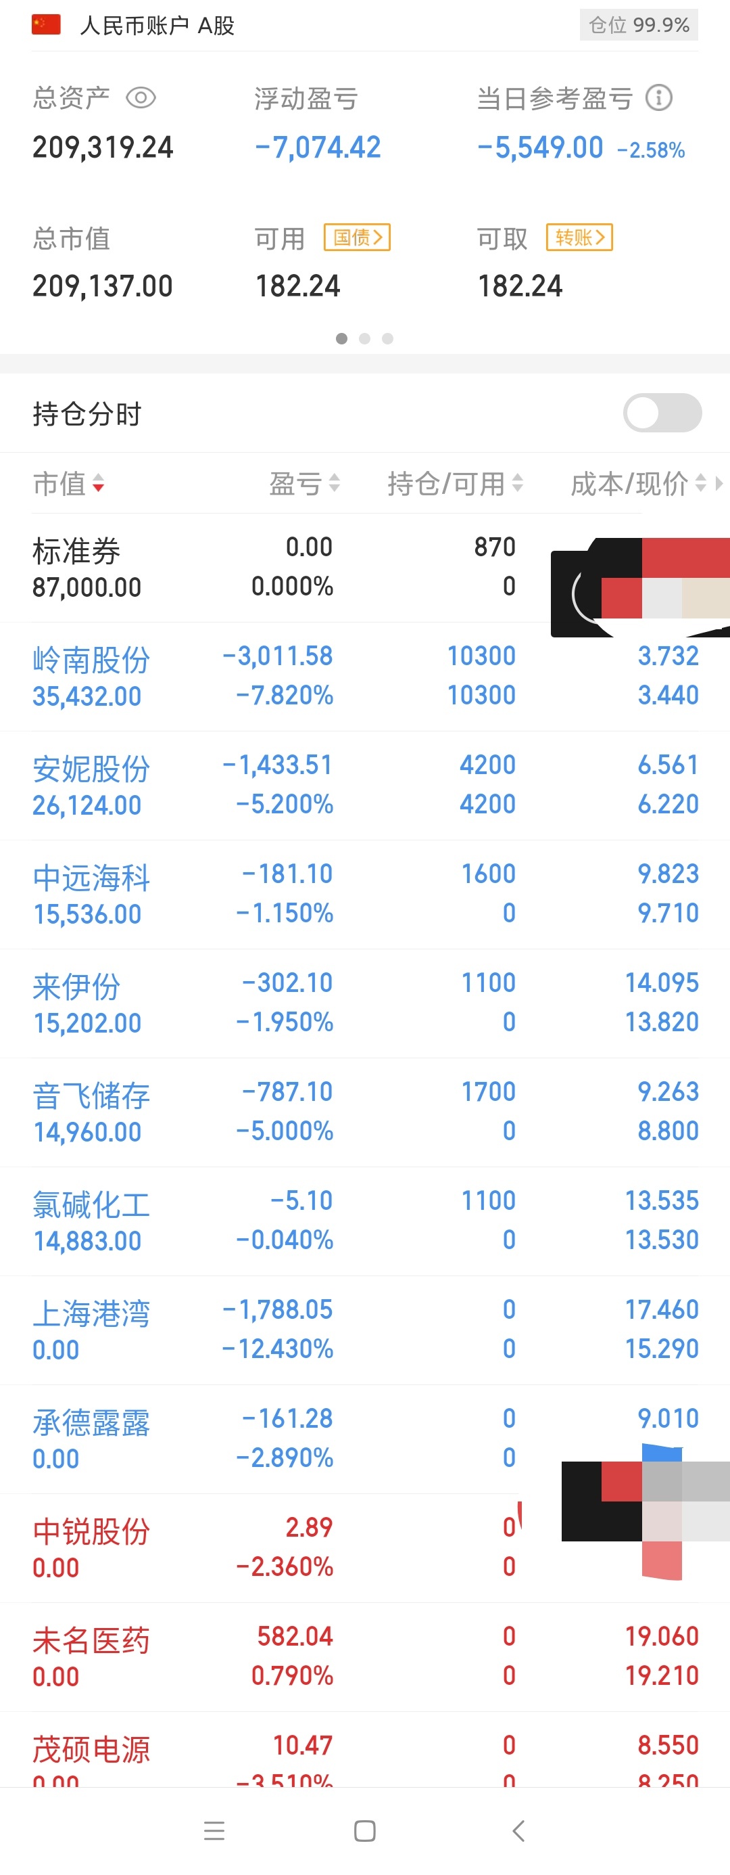Open 安妮股份 holding row

365,786
